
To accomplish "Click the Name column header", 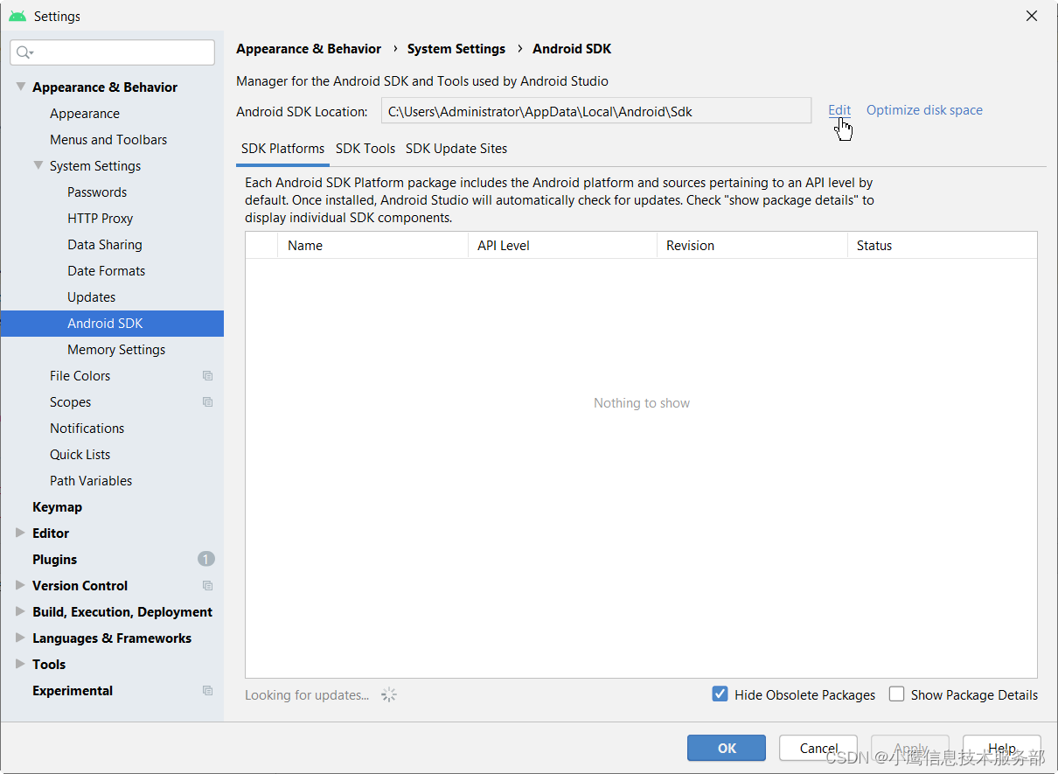I will 372,246.
